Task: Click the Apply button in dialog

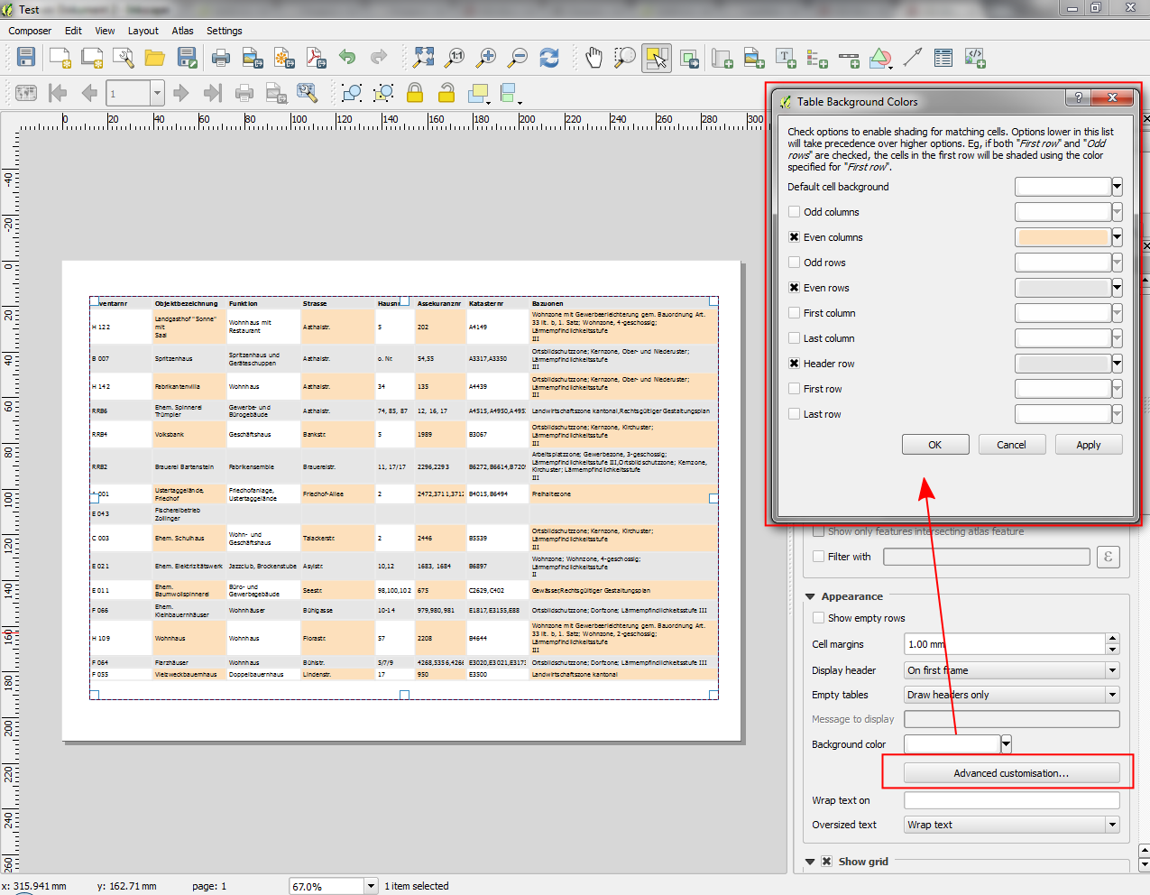Action: click(x=1088, y=445)
